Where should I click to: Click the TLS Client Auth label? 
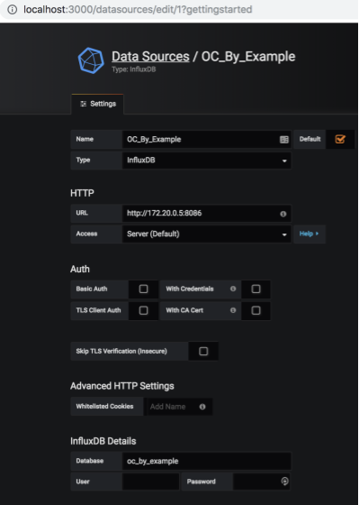[98, 310]
